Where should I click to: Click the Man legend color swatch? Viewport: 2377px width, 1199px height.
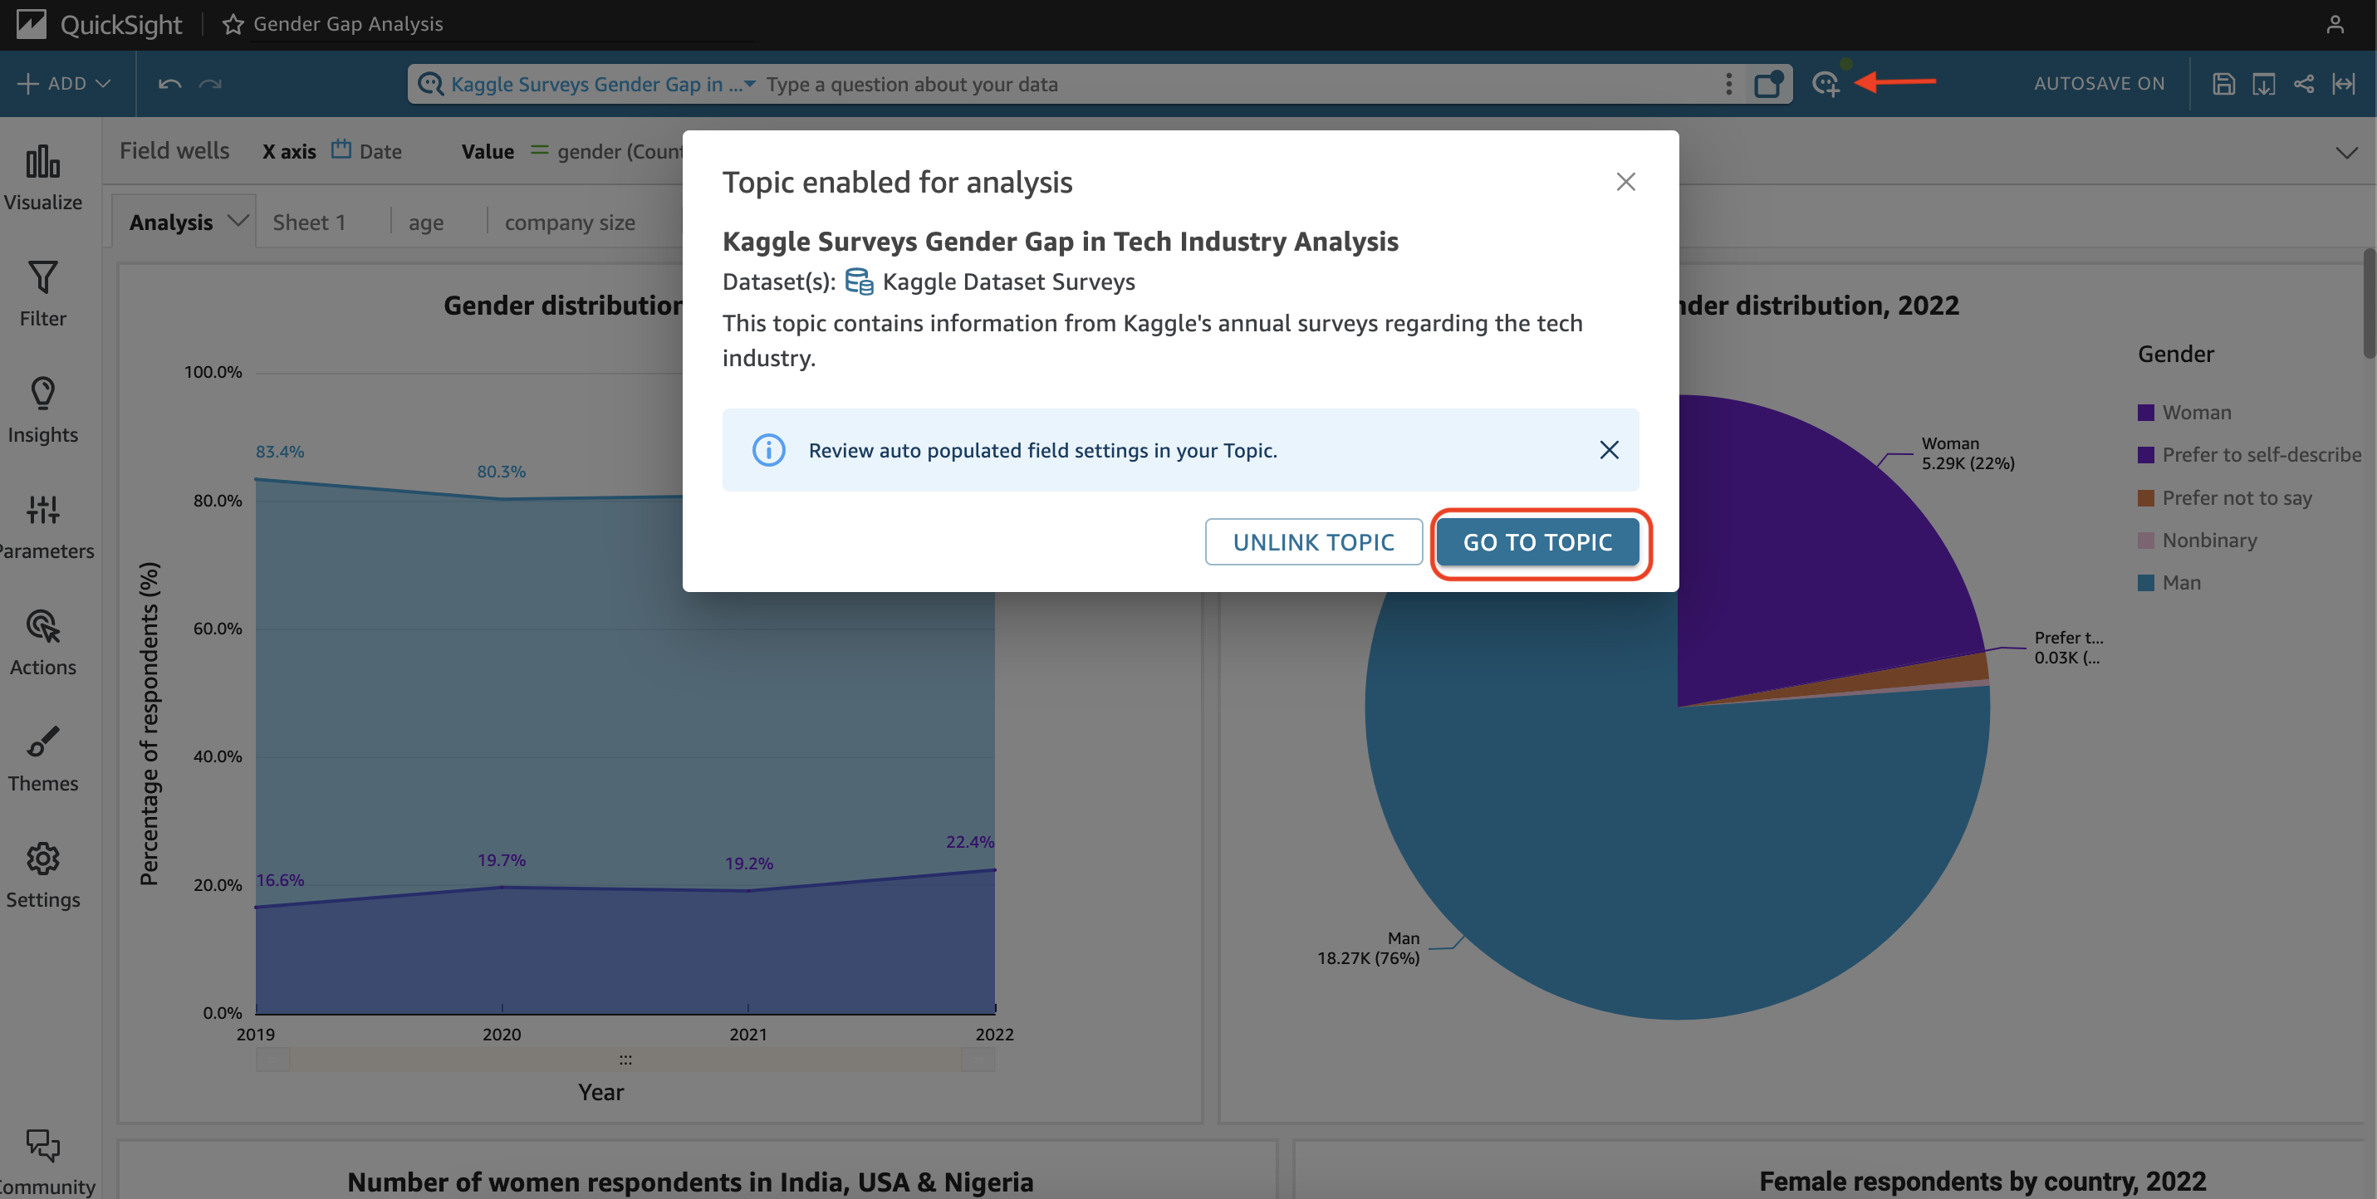[2145, 583]
